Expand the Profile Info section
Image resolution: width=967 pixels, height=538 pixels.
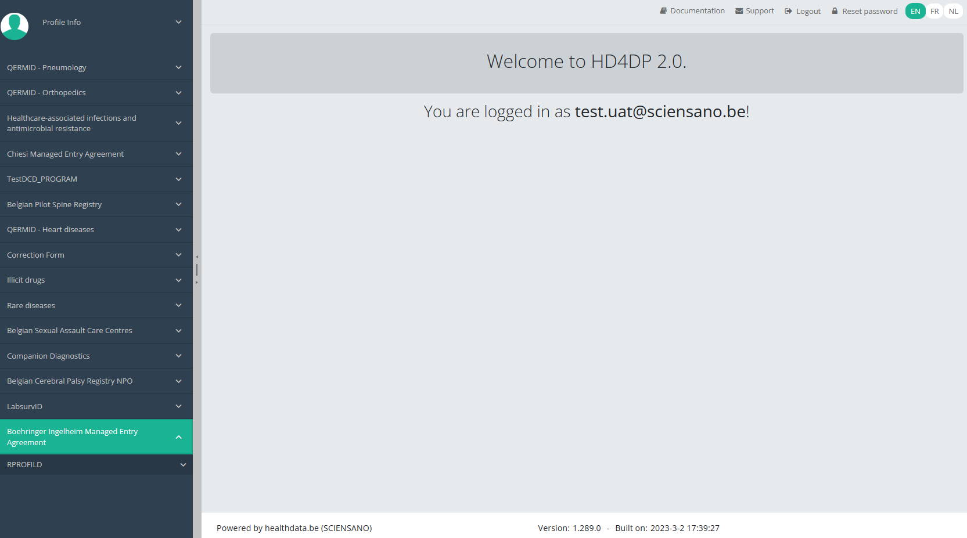(x=178, y=22)
